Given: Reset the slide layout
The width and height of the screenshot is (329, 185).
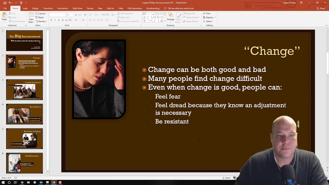Looking at the screenshot, I should [x=40, y=17].
